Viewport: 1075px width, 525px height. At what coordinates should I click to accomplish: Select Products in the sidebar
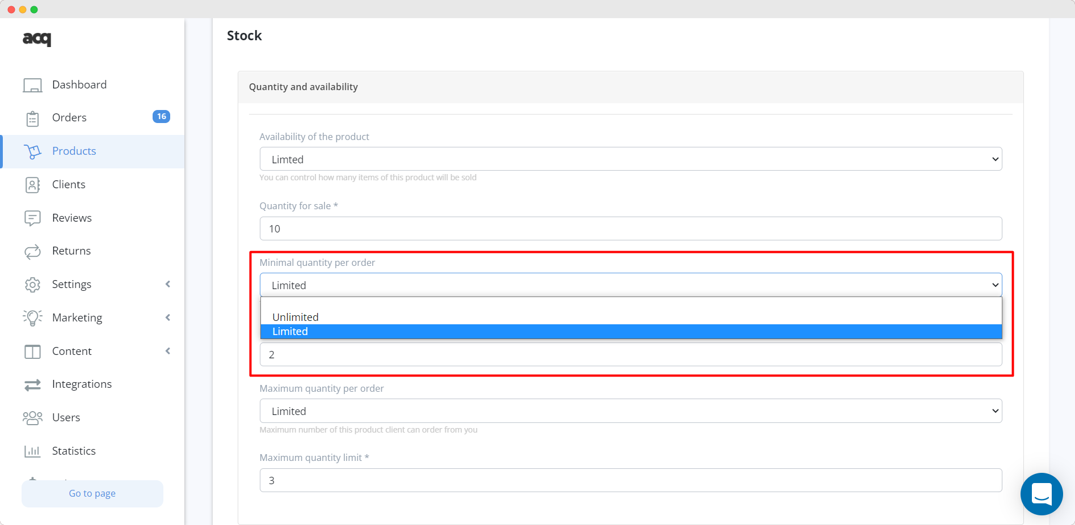(74, 151)
